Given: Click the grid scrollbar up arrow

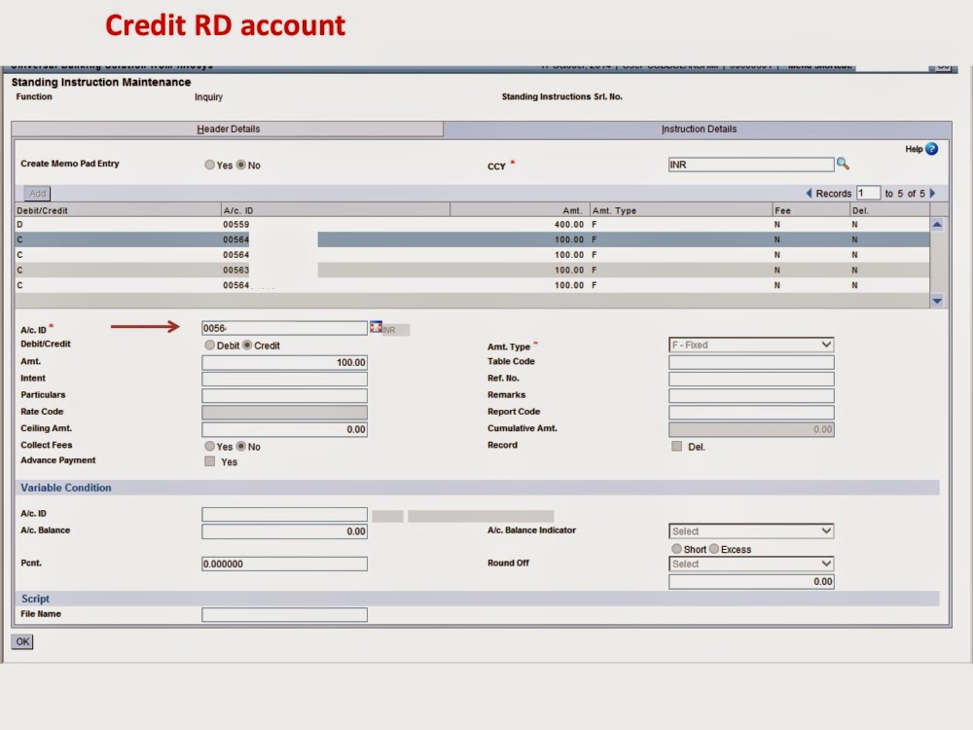Looking at the screenshot, I should (936, 223).
